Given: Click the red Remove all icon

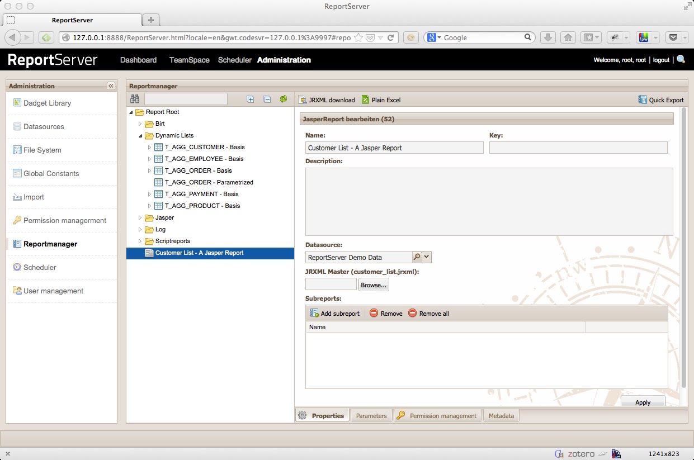Looking at the screenshot, I should click(412, 313).
